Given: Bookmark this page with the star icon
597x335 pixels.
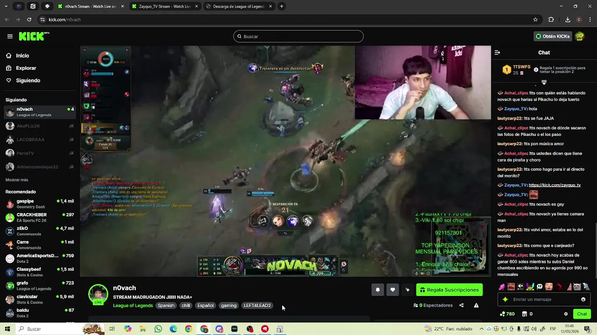Looking at the screenshot, I should [535, 20].
